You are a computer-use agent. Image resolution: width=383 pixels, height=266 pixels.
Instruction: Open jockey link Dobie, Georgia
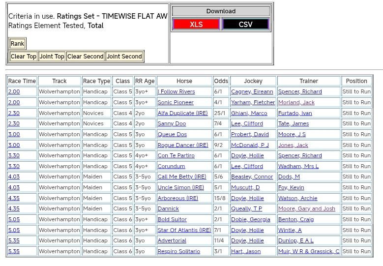251,219
